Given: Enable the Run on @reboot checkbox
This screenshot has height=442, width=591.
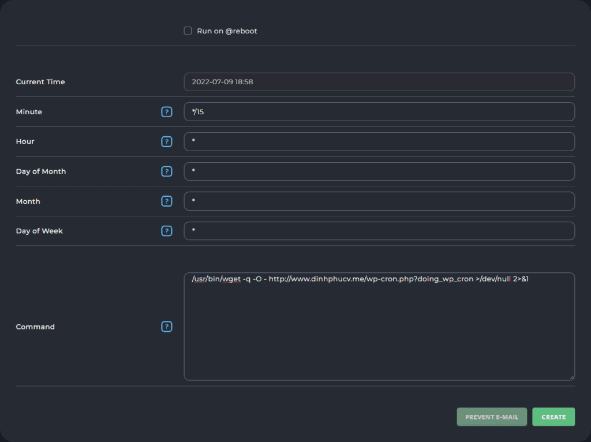Looking at the screenshot, I should point(188,31).
